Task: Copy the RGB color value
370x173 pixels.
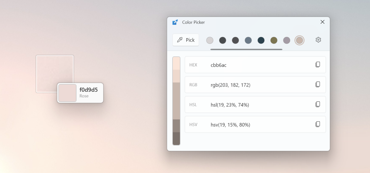Action: tap(318, 84)
